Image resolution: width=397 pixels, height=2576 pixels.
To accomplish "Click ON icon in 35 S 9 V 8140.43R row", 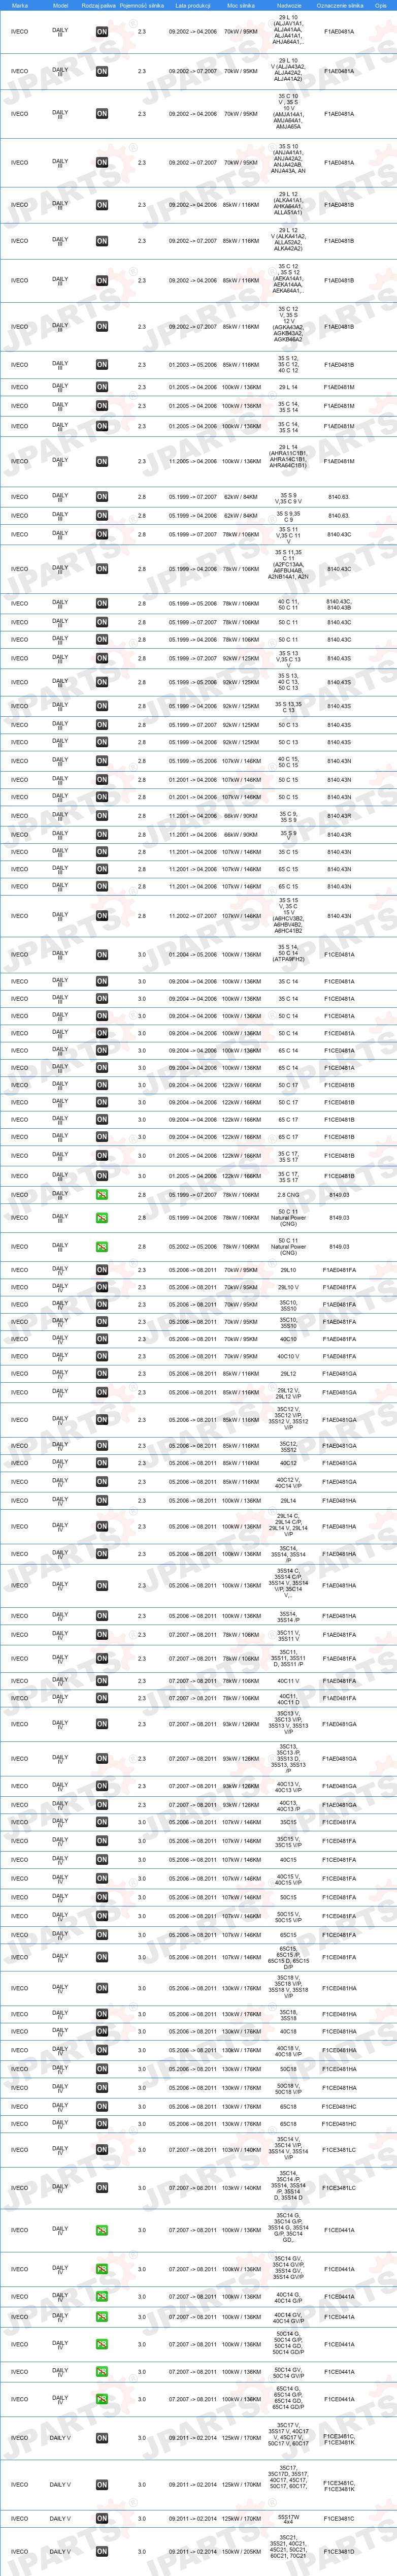I will pos(102,835).
